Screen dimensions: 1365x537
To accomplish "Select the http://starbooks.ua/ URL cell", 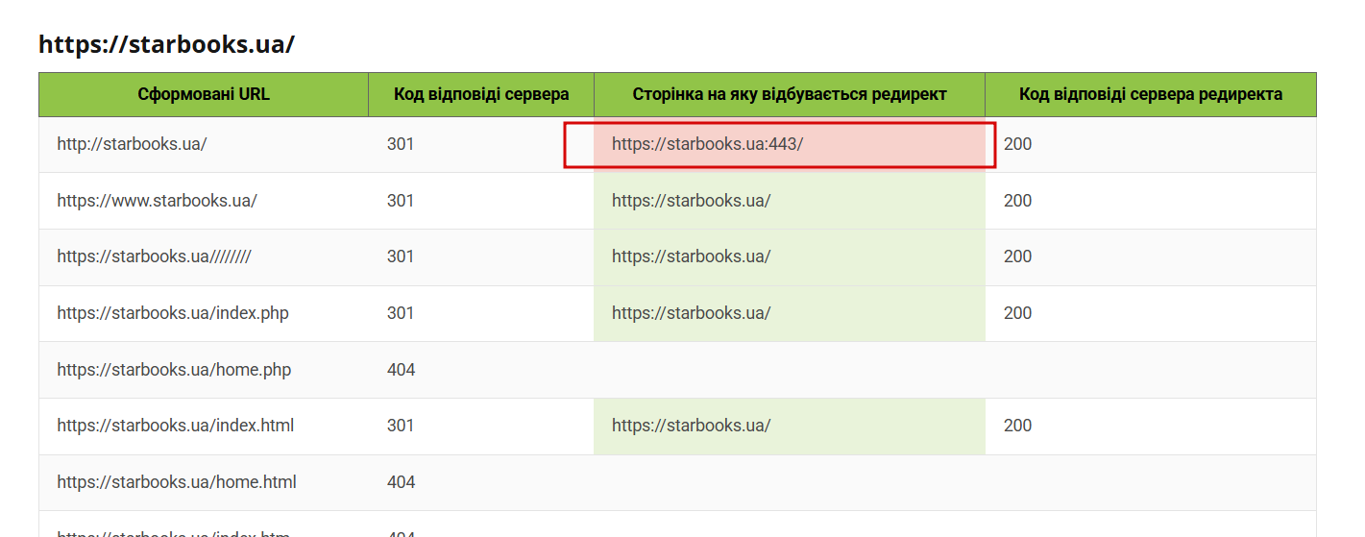I will click(204, 145).
